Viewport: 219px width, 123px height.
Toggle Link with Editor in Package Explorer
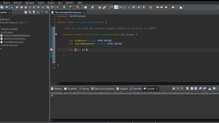(30, 12)
